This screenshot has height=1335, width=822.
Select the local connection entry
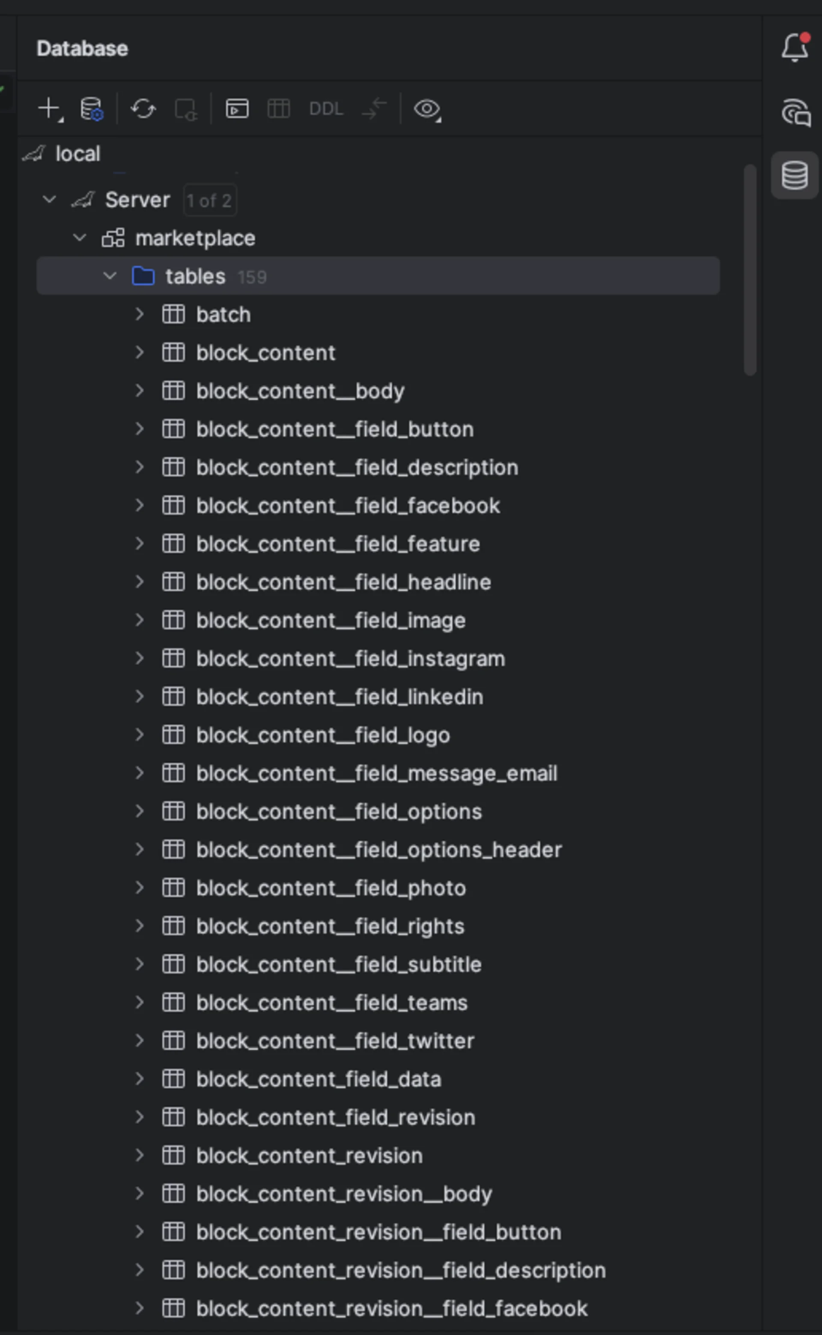(x=78, y=153)
